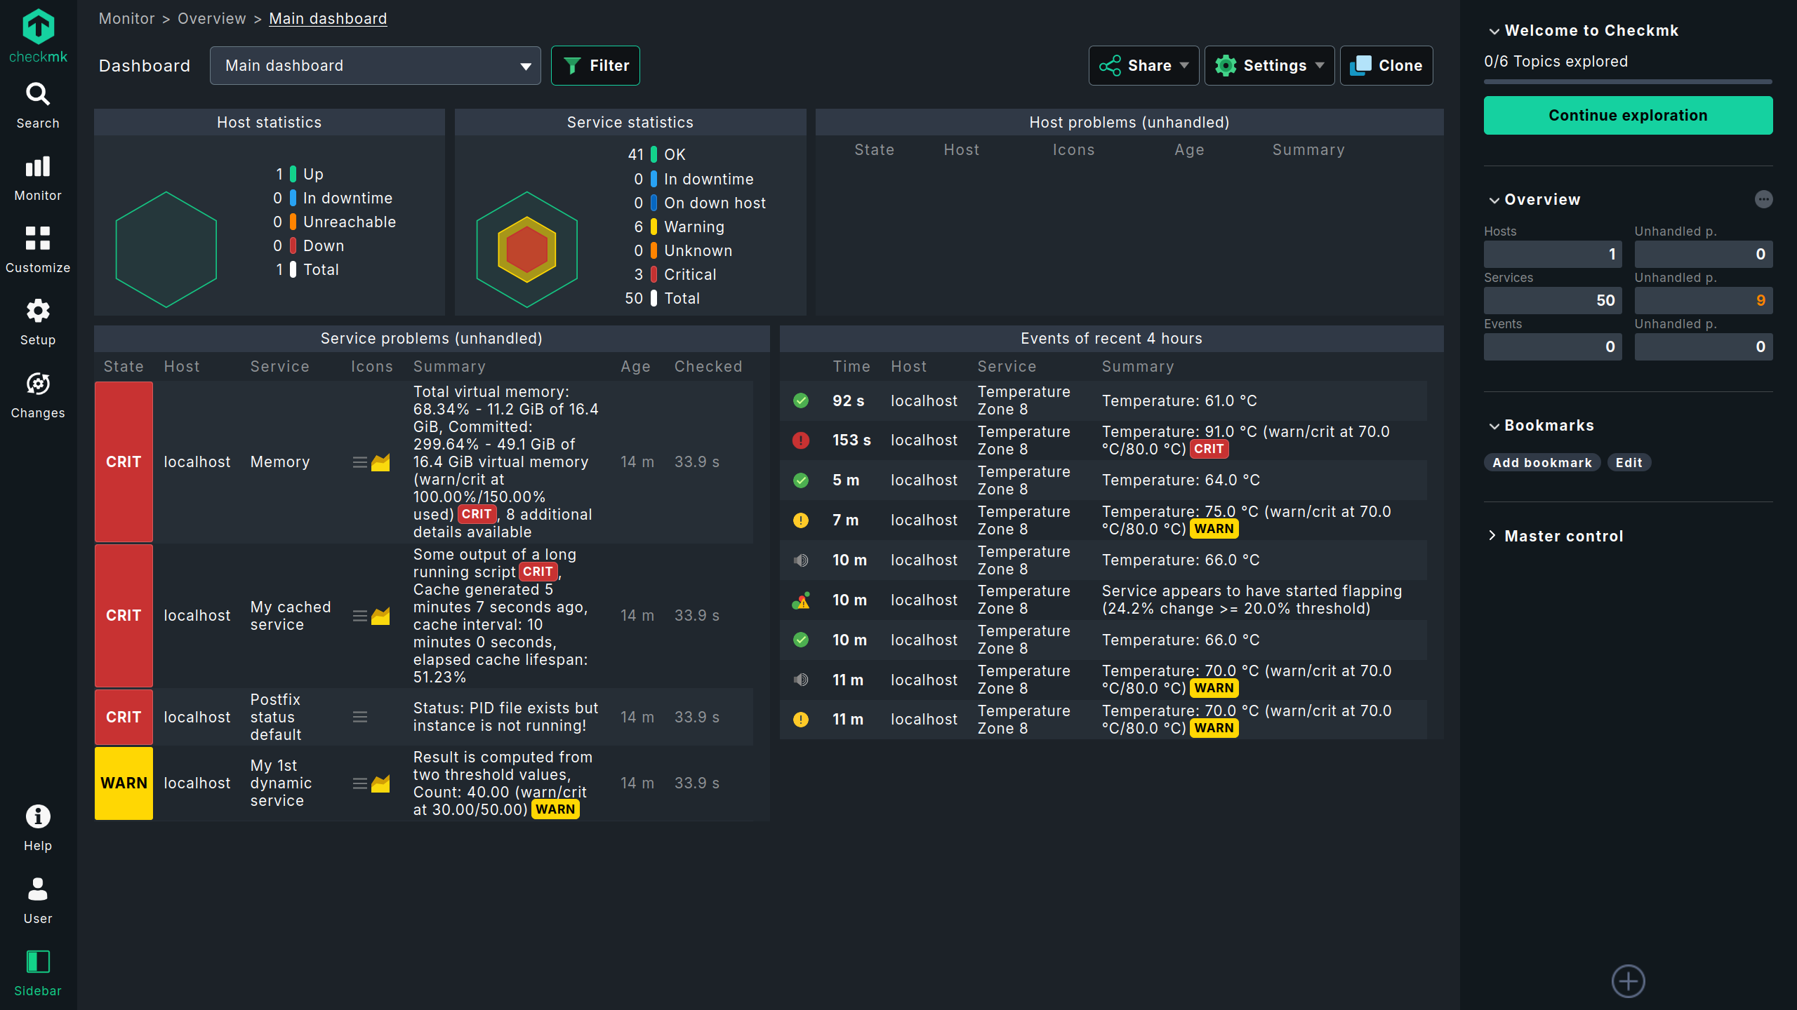1797x1010 pixels.
Task: Open the User sidebar icon
Action: point(37,899)
